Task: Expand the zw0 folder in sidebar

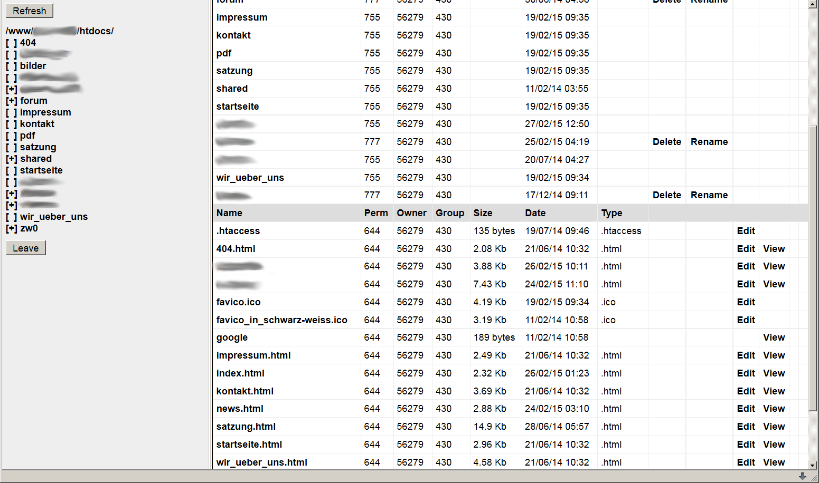Action: click(12, 228)
